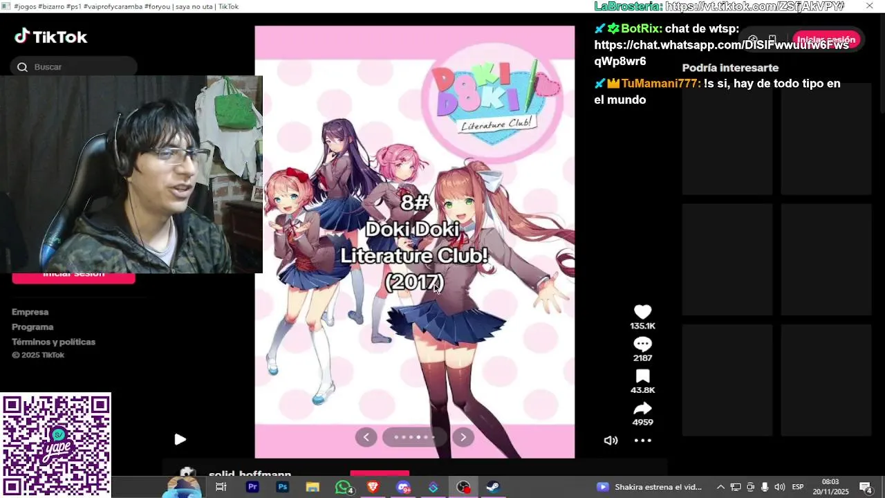Image resolution: width=885 pixels, height=498 pixels.
Task: Close the browser window with the X
Action: click(869, 6)
